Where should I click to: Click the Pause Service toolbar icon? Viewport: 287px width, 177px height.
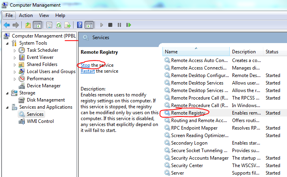(119, 25)
